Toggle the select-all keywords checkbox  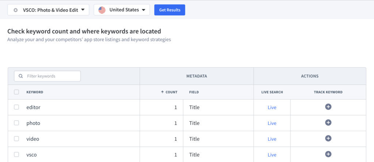click(x=16, y=92)
